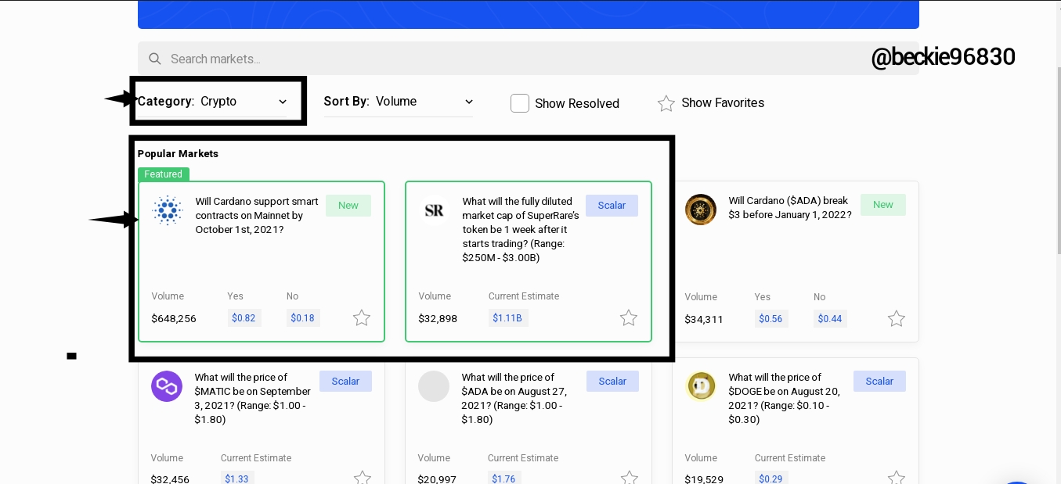Screen dimensions: 1061x484
Task: Click the New badge on ADA $3 card
Action: [x=883, y=205]
